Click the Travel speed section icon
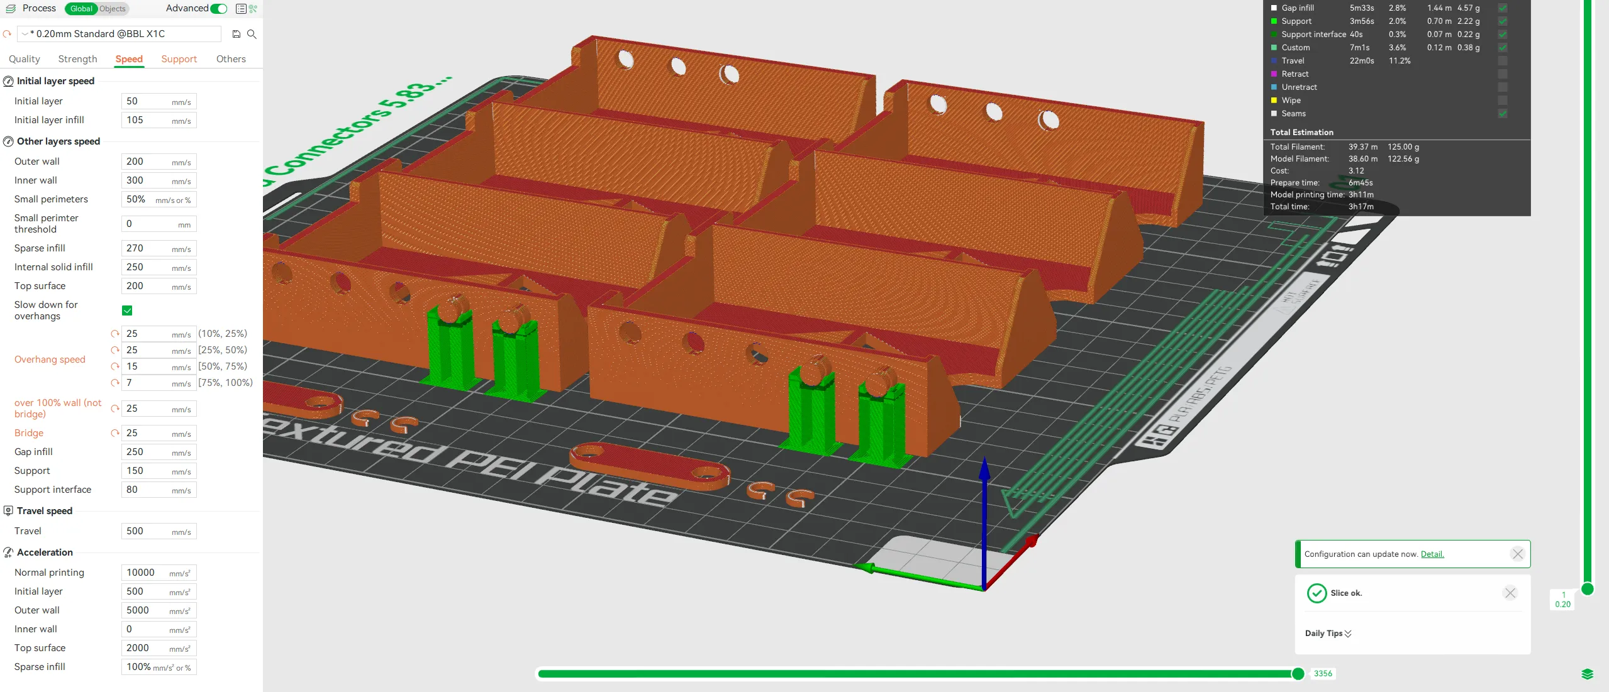1609x692 pixels. point(9,511)
